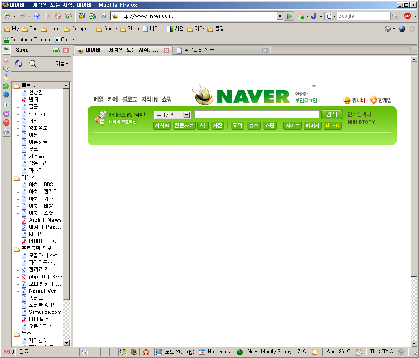
Task: Click the 뉴스 search category button
Action: [x=253, y=126]
